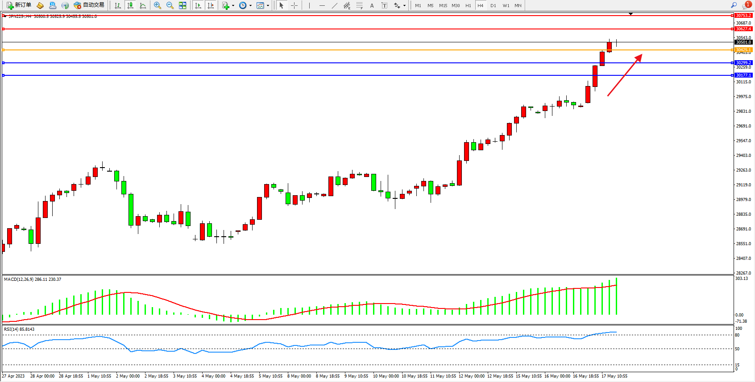Zoom out of the chart
Viewport: 755px width, 382px height.
click(x=170, y=5)
